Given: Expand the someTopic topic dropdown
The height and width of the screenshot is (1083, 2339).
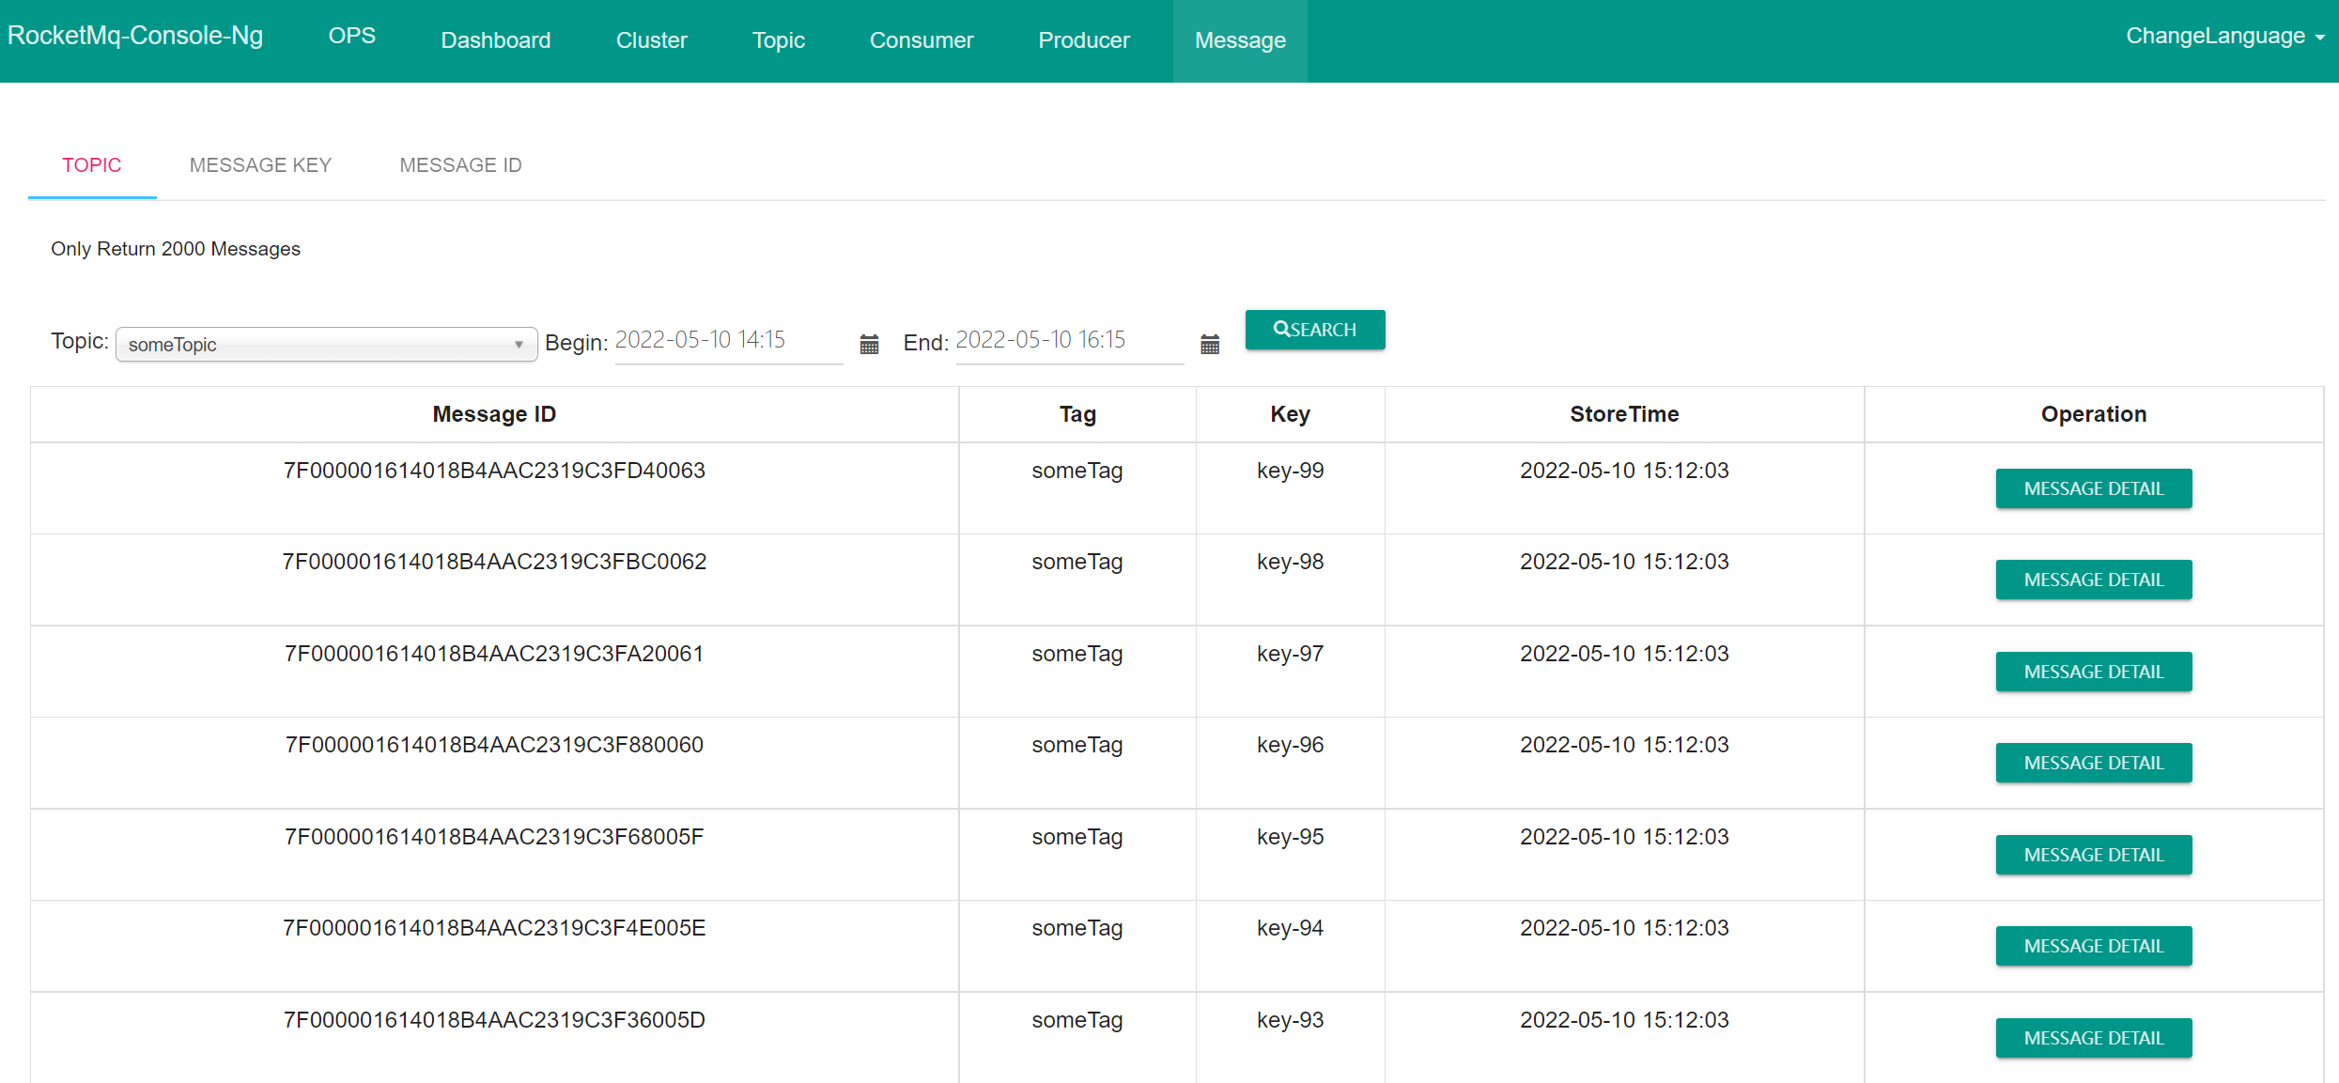Looking at the screenshot, I should [x=326, y=345].
